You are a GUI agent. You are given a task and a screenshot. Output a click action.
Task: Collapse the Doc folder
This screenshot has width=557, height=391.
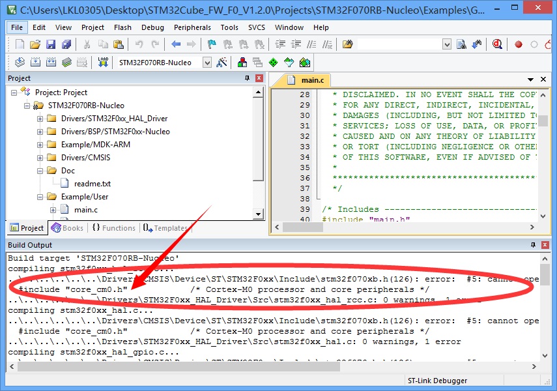[x=40, y=171]
